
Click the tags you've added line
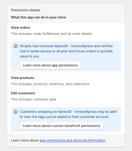[x=64, y=117]
